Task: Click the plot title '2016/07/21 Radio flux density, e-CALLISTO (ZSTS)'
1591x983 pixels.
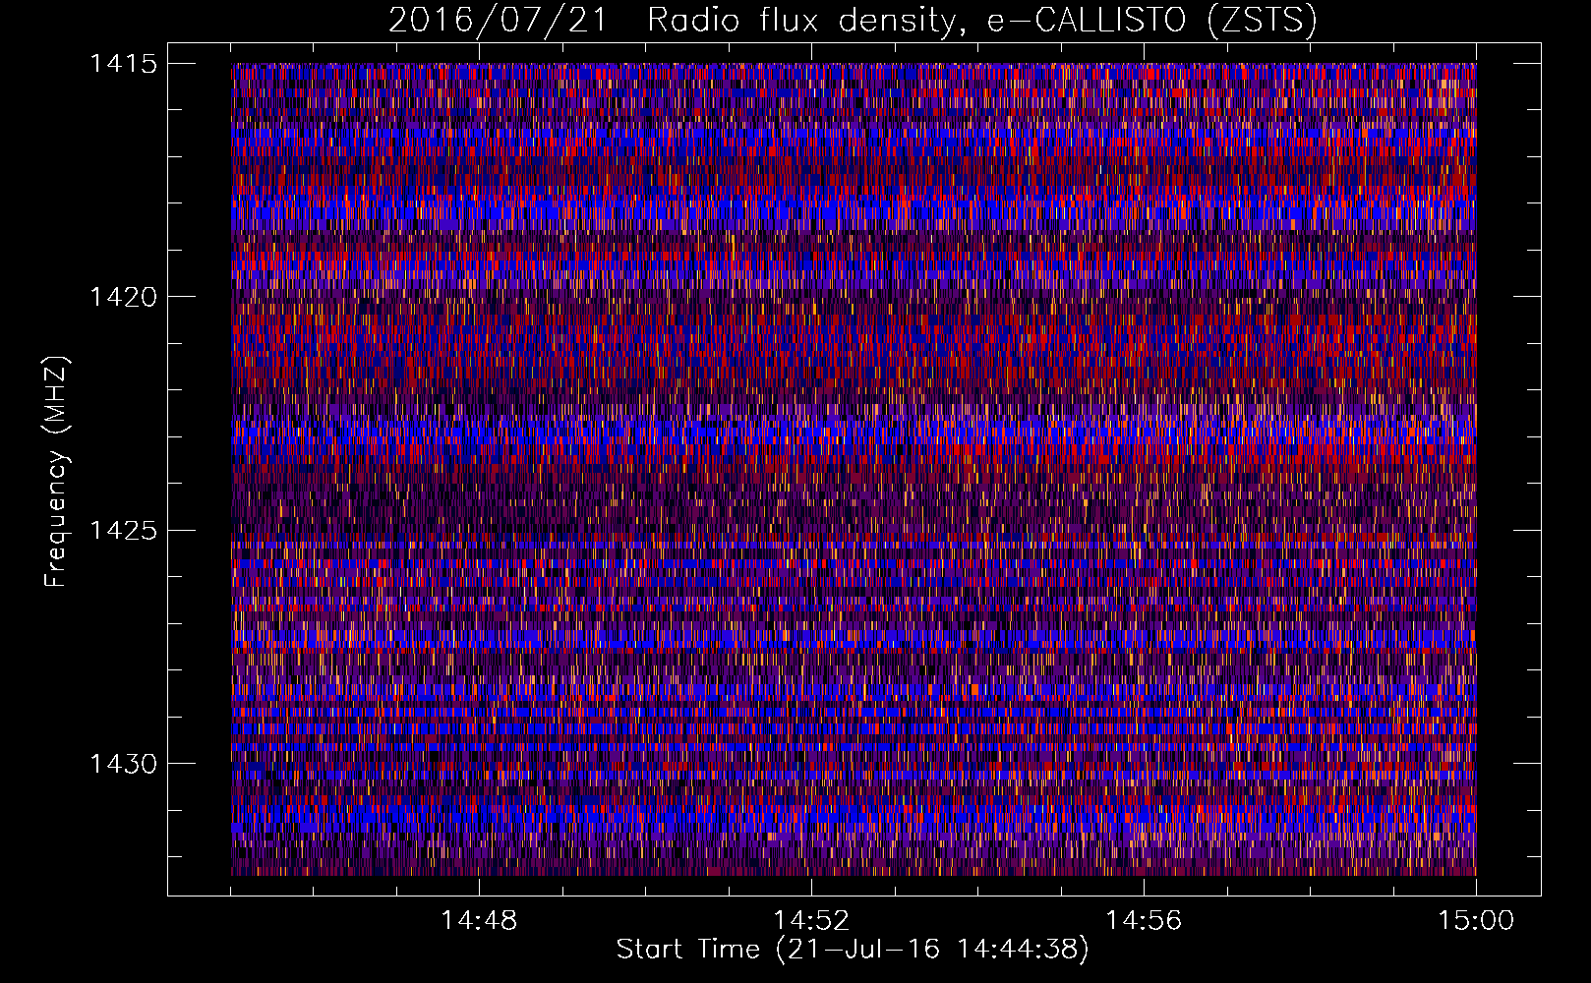Action: 853,20
